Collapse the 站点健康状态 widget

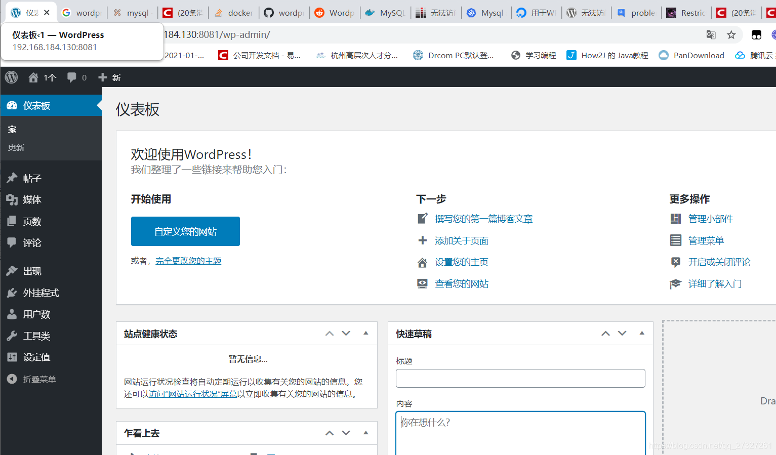(x=365, y=333)
